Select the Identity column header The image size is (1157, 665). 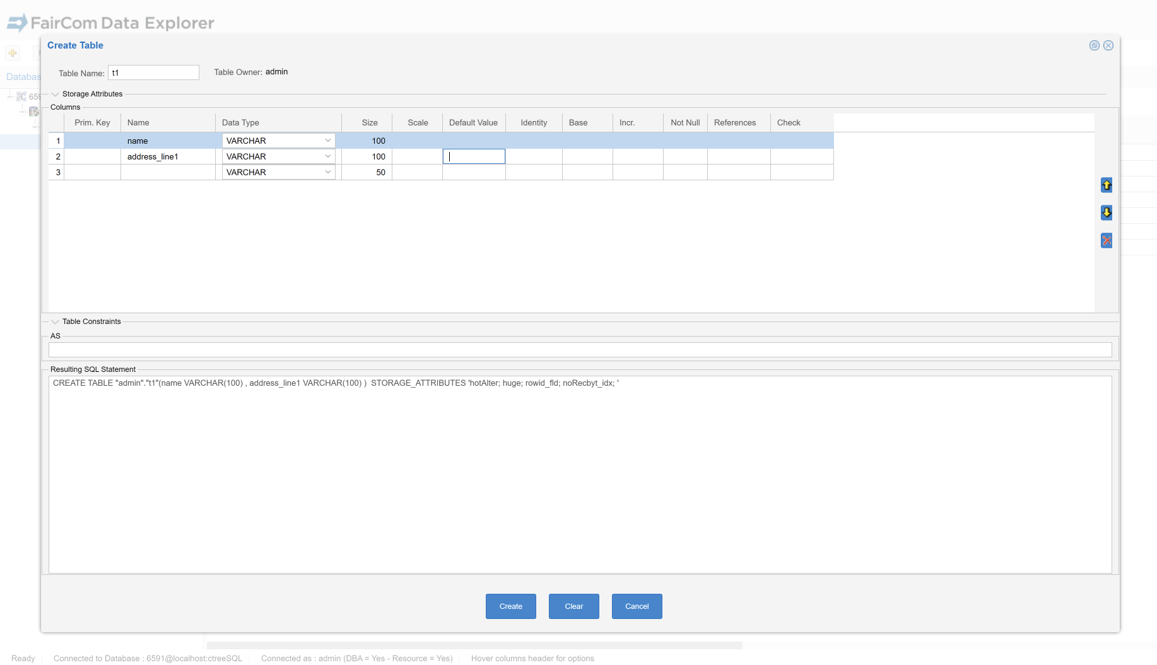(534, 123)
